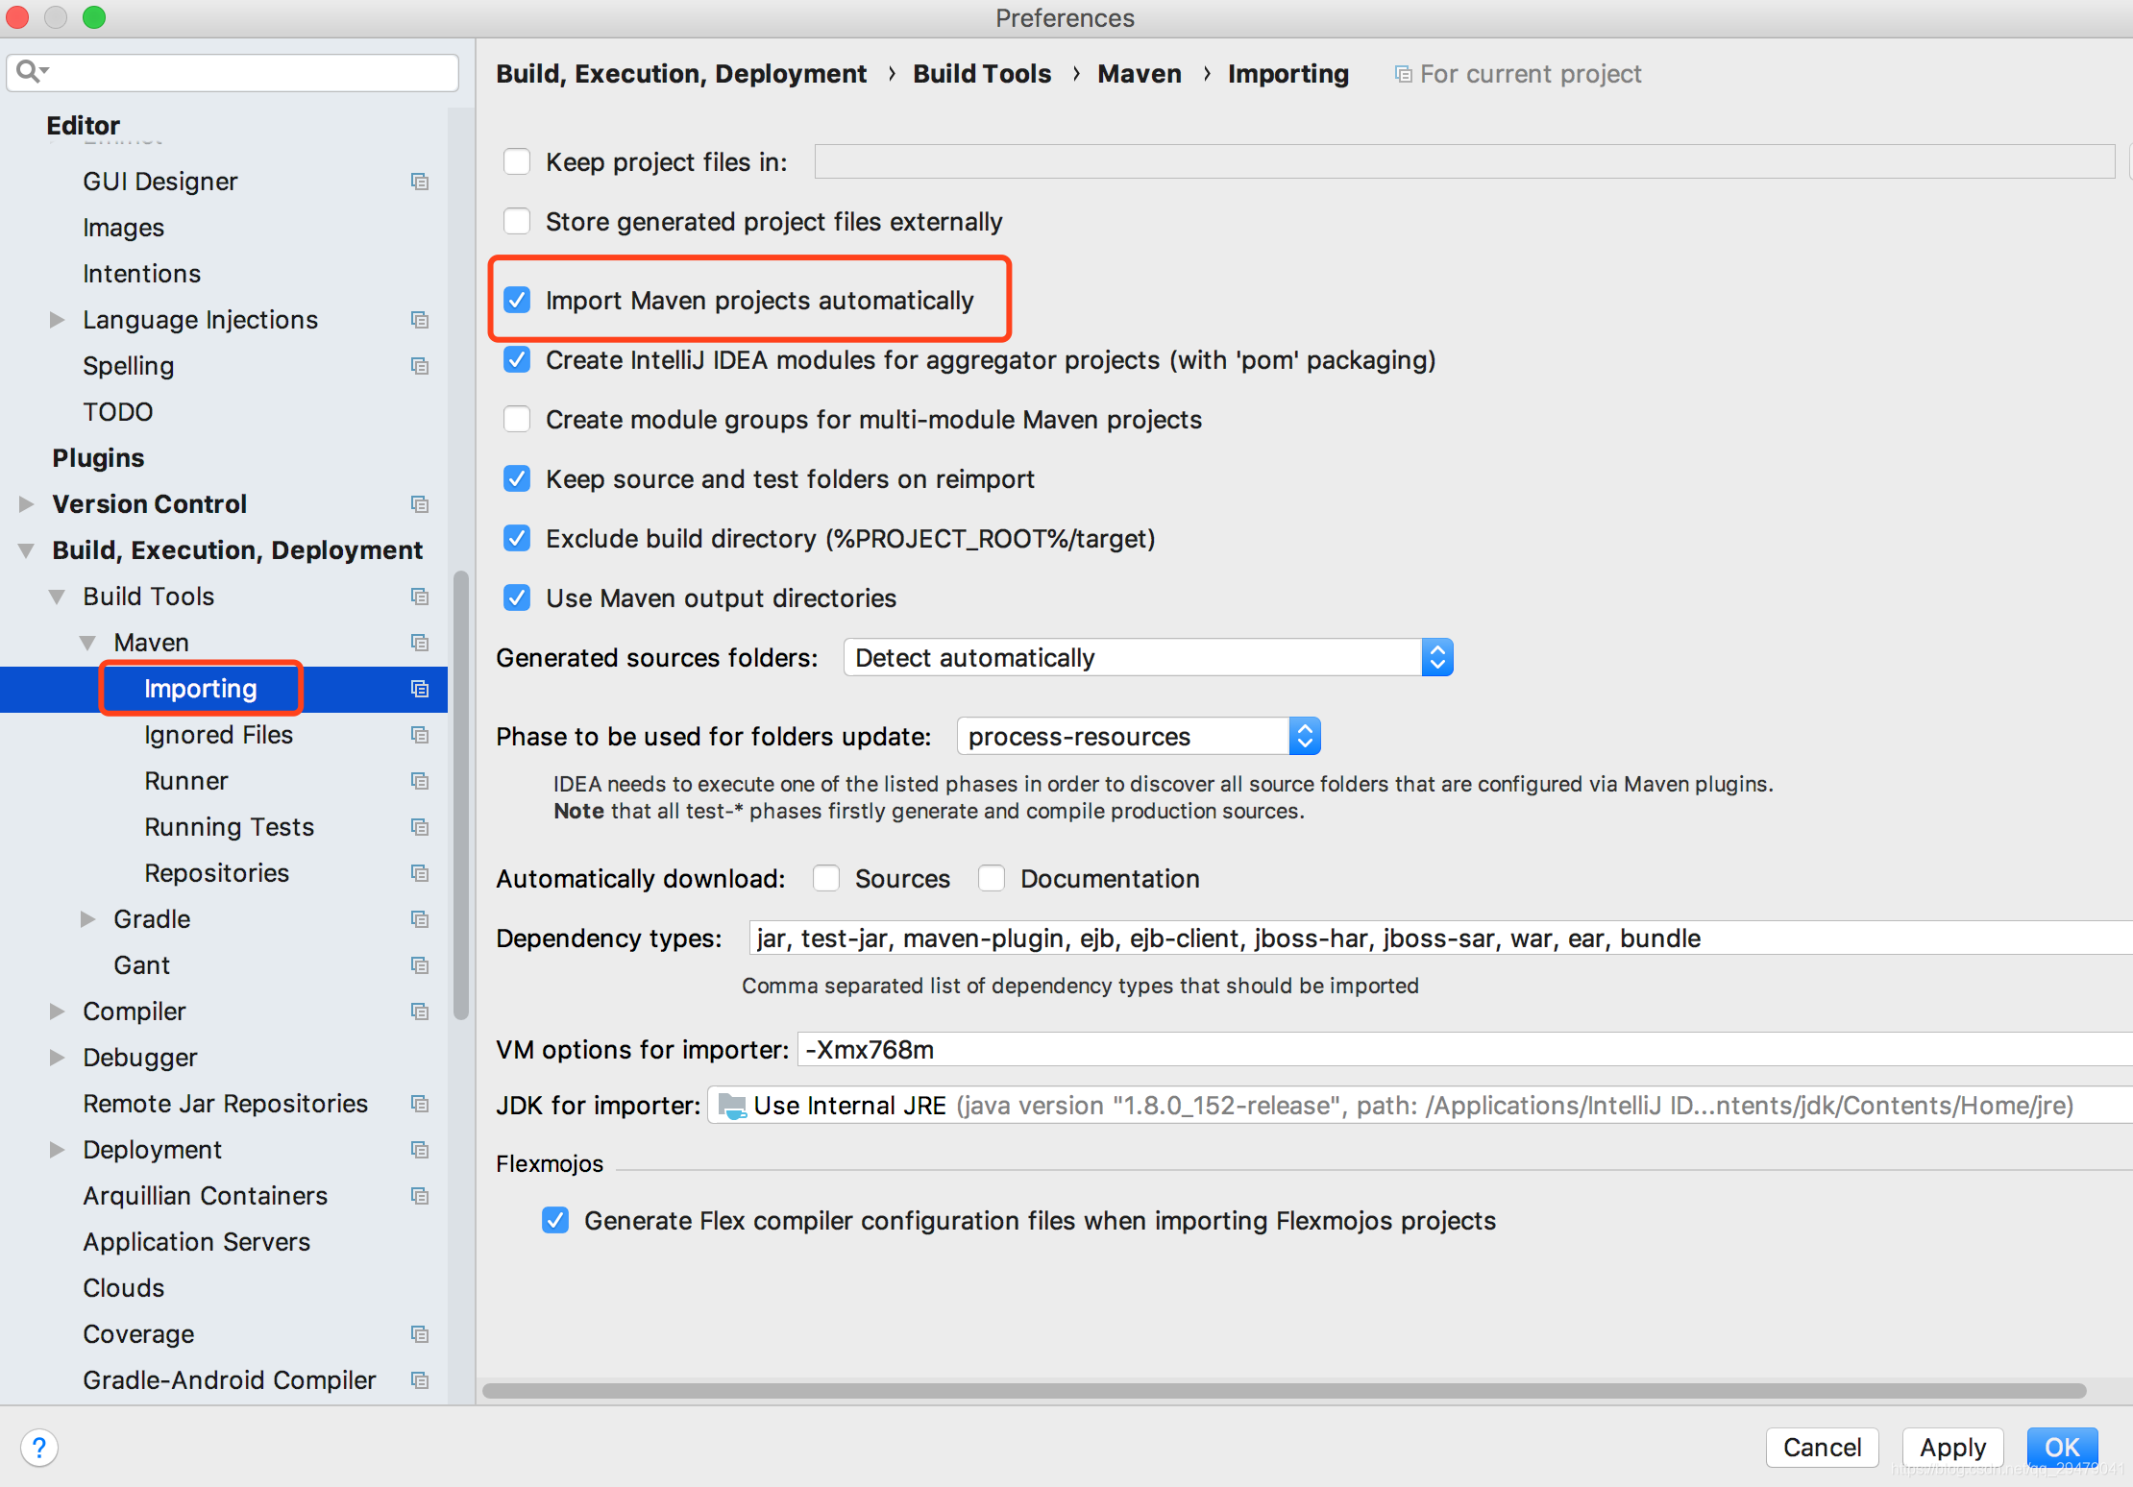The image size is (2133, 1487).
Task: Click the project-level icon beside Build Tools
Action: click(x=420, y=597)
